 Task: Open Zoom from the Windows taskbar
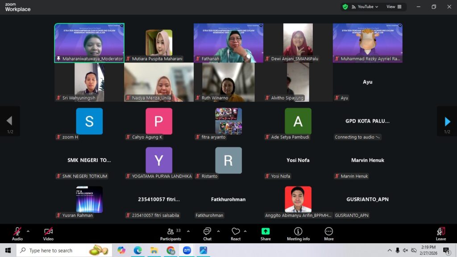187,250
